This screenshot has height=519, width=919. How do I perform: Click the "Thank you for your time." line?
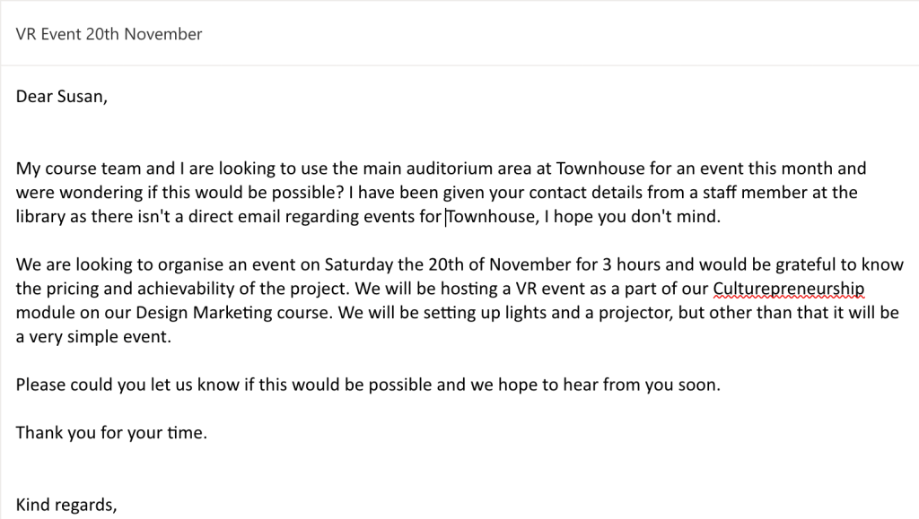click(111, 433)
